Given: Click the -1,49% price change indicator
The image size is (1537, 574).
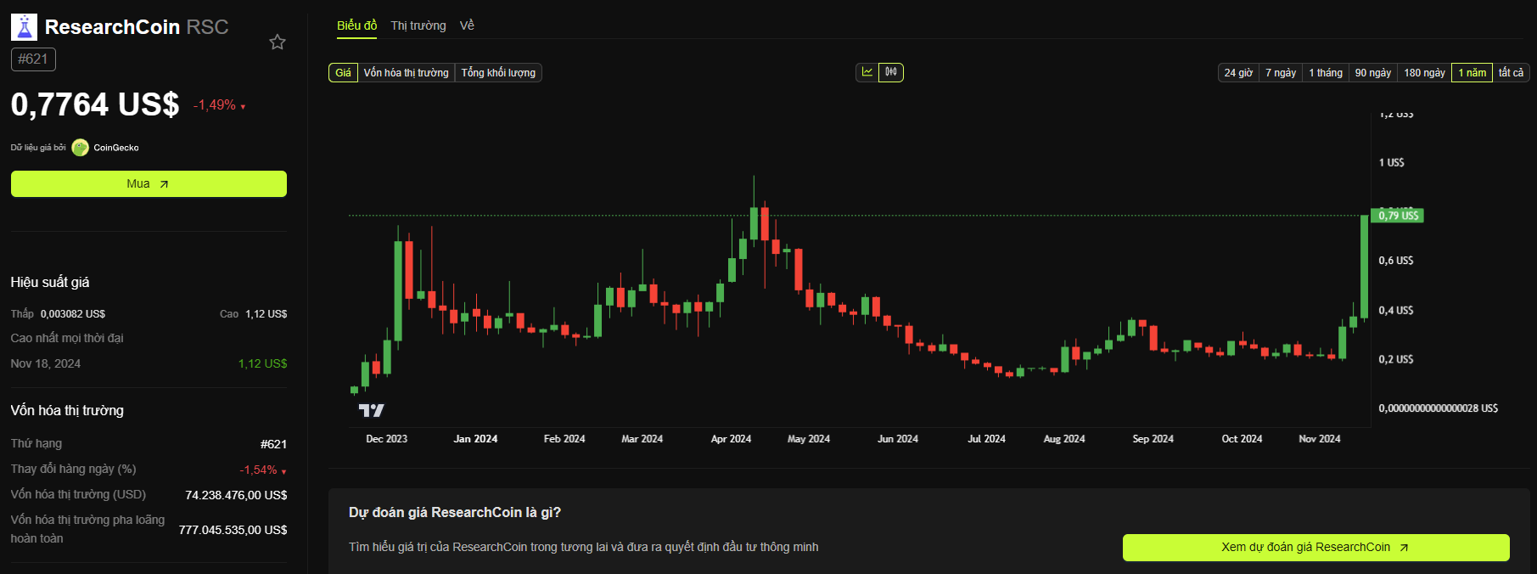Looking at the screenshot, I should click(x=219, y=105).
